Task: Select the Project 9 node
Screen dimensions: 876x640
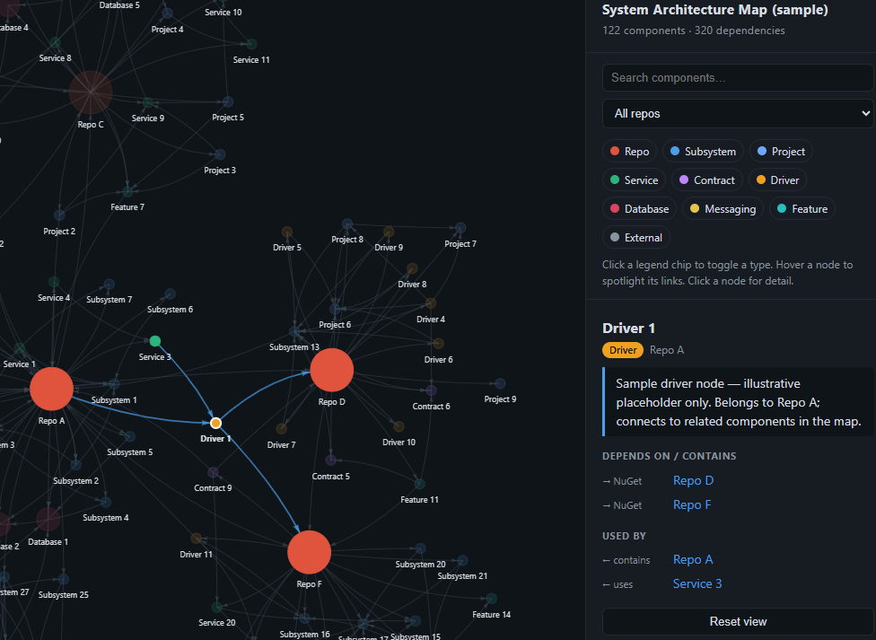Action: 500,383
